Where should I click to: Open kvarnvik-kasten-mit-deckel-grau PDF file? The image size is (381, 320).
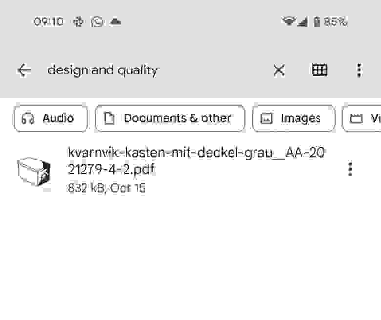pyautogui.click(x=190, y=170)
